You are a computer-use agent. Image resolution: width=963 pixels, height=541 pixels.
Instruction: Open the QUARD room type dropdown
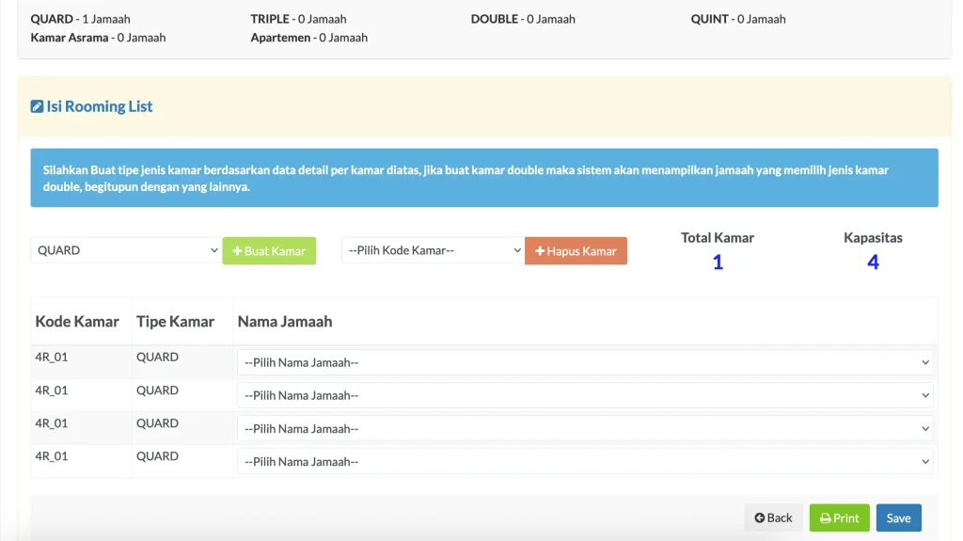point(126,250)
